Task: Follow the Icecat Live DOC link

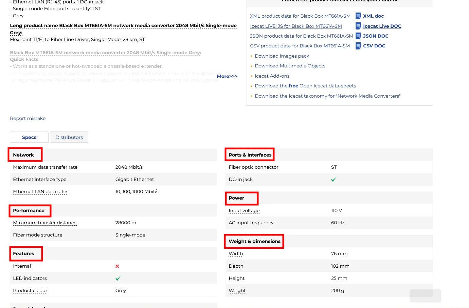Action: 382,26
